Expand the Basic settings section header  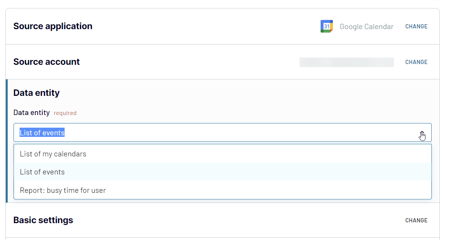43,220
